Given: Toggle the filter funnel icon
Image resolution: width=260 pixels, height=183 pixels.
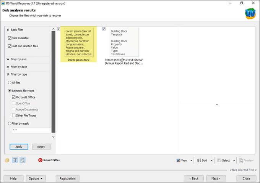Looking at the screenshot, I should (15, 160).
